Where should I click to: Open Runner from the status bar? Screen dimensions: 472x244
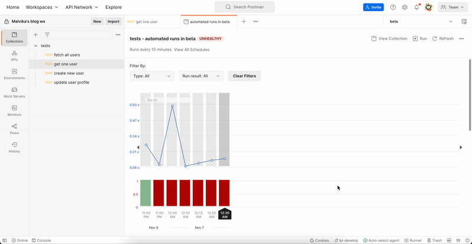[x=413, y=240]
